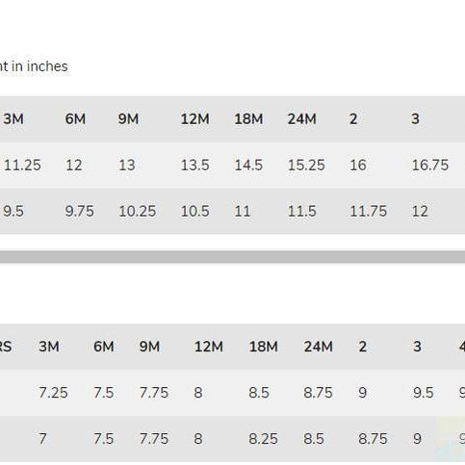
Task: Click the gray horizontal divider bar
Action: (232, 257)
